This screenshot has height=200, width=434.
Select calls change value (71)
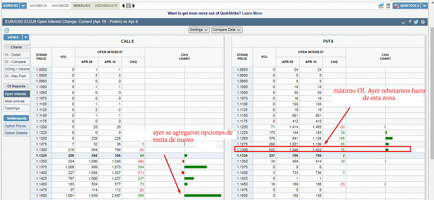(x=134, y=173)
